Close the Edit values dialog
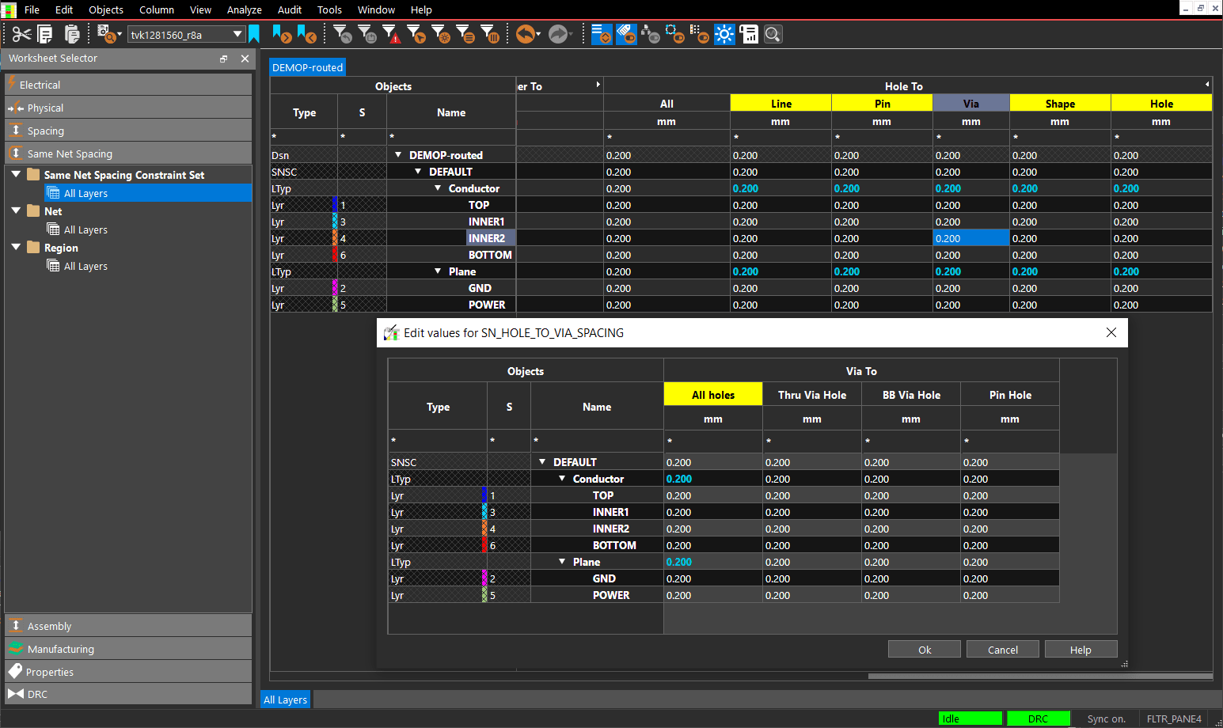The width and height of the screenshot is (1223, 728). tap(1111, 332)
